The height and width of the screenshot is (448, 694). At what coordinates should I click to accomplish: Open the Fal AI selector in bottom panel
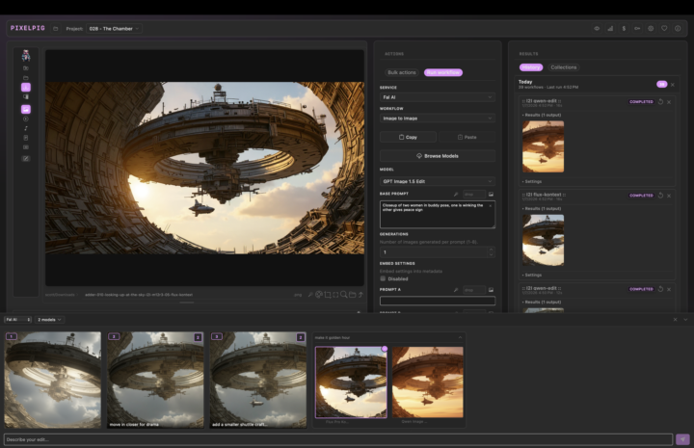tap(17, 319)
